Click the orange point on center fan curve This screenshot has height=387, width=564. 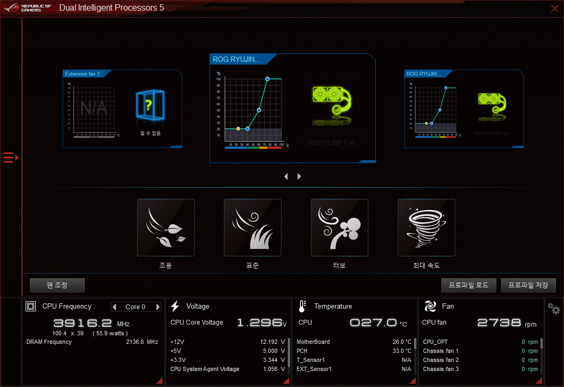[238, 128]
